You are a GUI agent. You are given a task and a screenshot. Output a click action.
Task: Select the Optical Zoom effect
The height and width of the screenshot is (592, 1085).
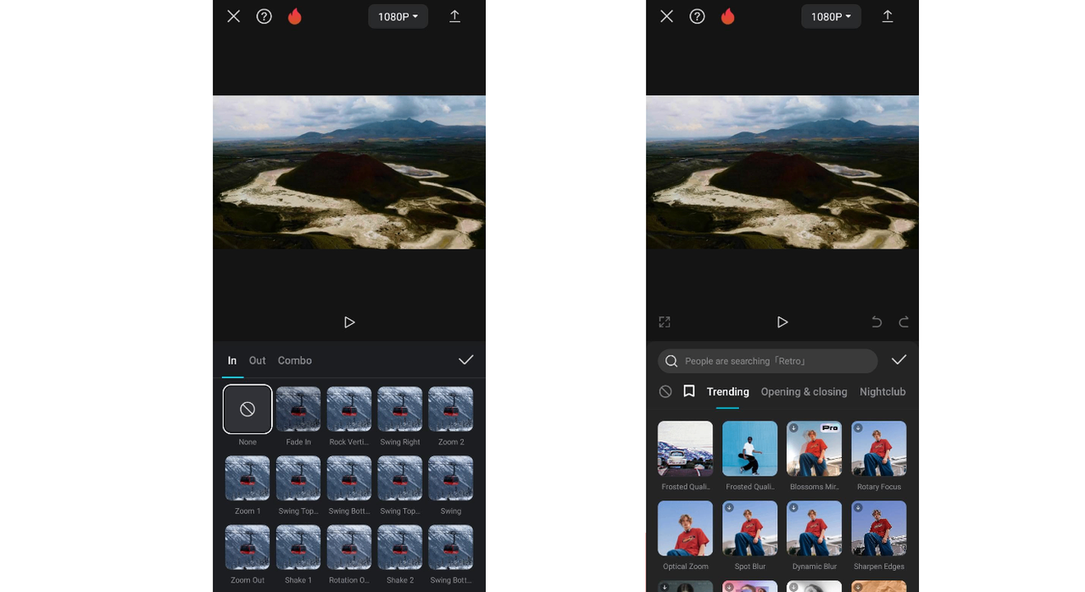point(686,528)
